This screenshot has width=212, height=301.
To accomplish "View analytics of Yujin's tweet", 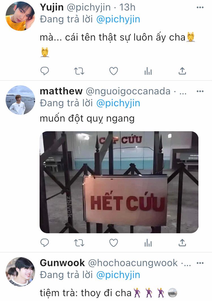I will [x=148, y=71].
